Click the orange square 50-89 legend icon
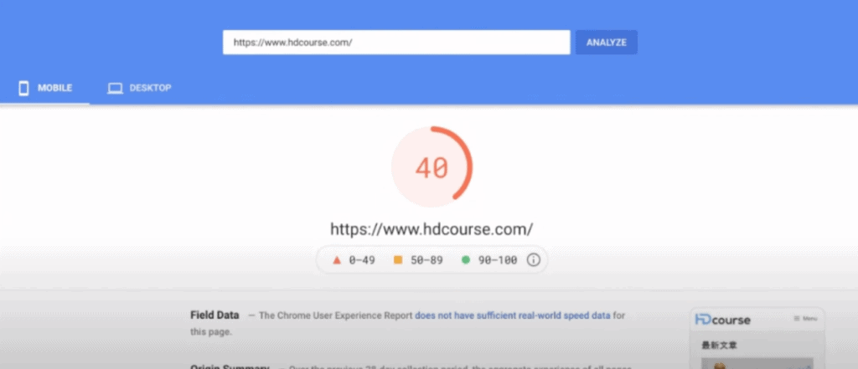The image size is (858, 369). [398, 260]
